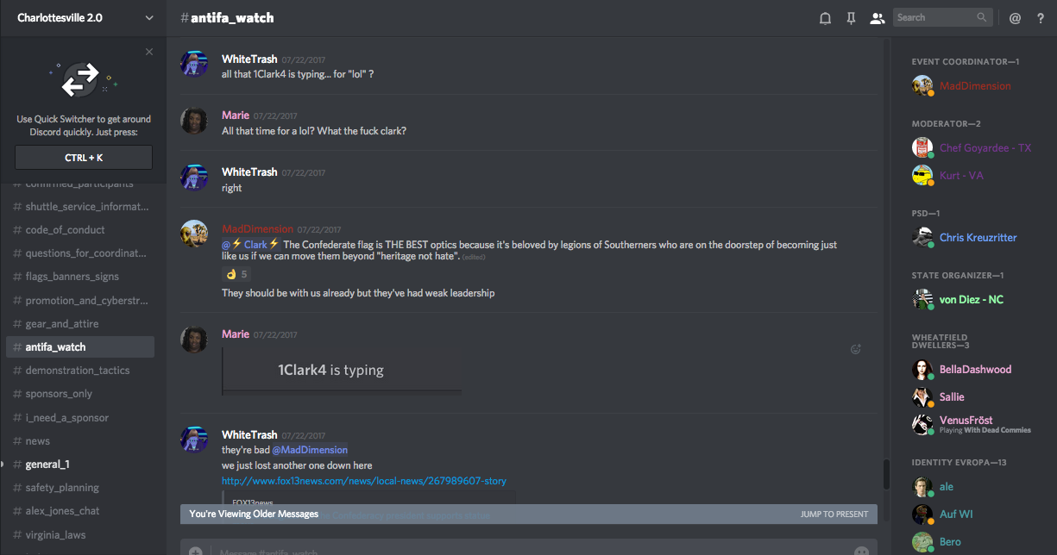Viewport: 1057px width, 555px height.
Task: Add a reaction to Marie's message
Action: tap(856, 349)
